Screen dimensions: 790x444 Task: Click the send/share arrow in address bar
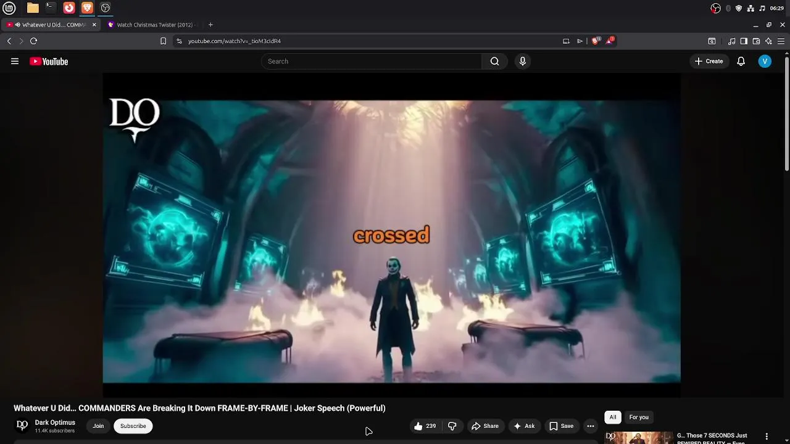coord(580,41)
